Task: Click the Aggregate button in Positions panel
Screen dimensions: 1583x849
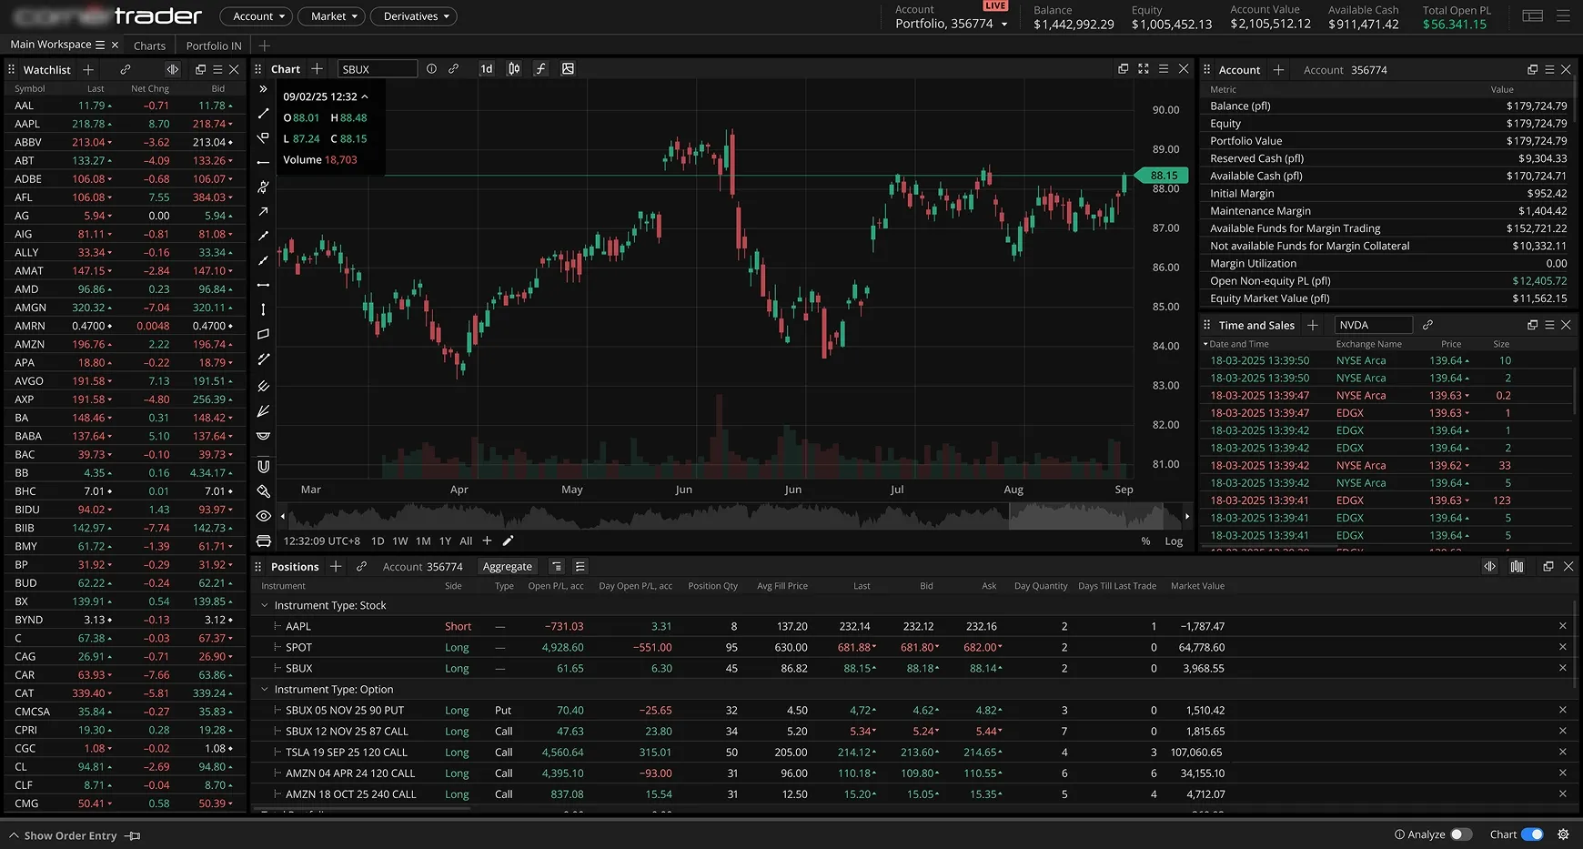Action: (x=507, y=566)
